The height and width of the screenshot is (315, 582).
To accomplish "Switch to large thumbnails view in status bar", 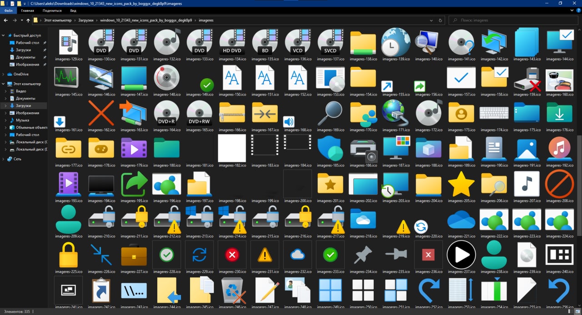I will coord(578,311).
